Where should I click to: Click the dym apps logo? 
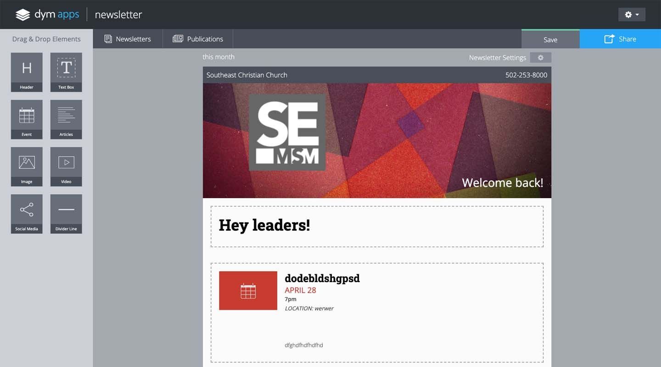click(x=47, y=15)
